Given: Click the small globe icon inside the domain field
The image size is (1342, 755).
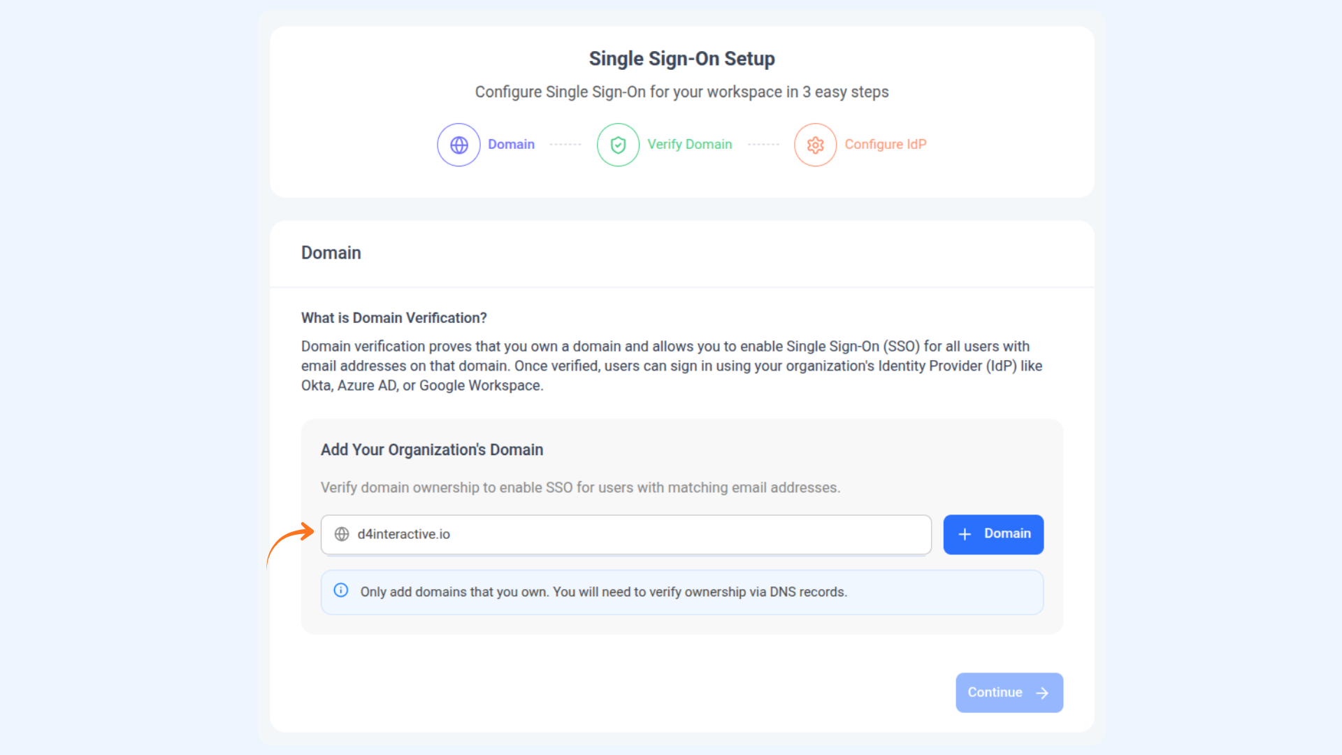Looking at the screenshot, I should (x=342, y=534).
